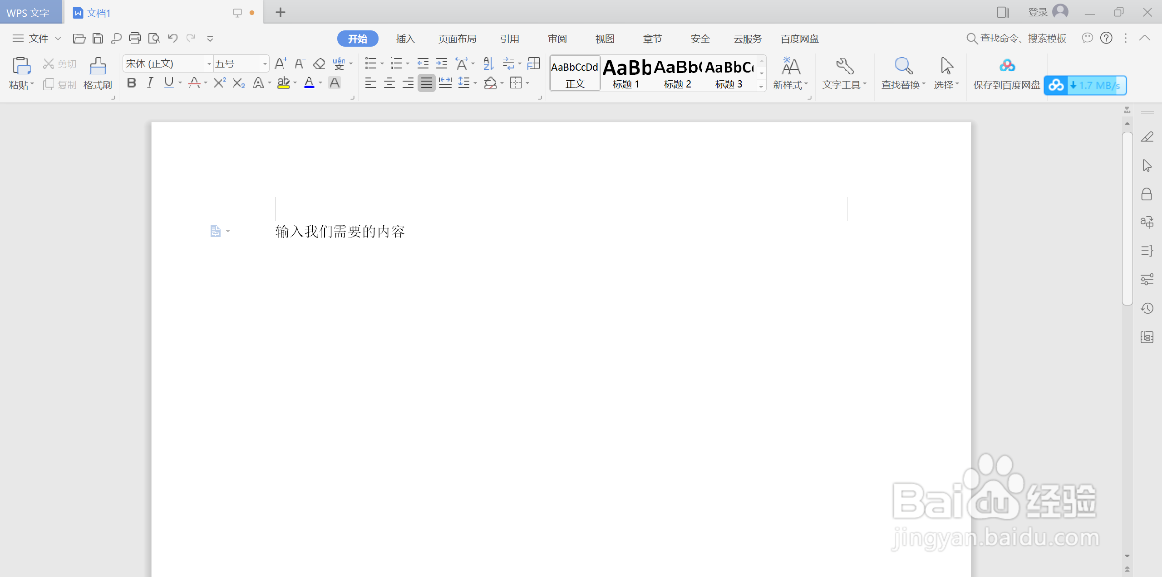1162x577 pixels.
Task: Expand the styles gallery more arrow
Action: pyautogui.click(x=761, y=86)
